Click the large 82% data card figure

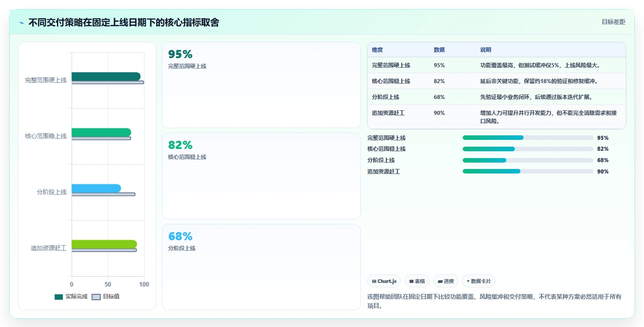click(x=180, y=145)
